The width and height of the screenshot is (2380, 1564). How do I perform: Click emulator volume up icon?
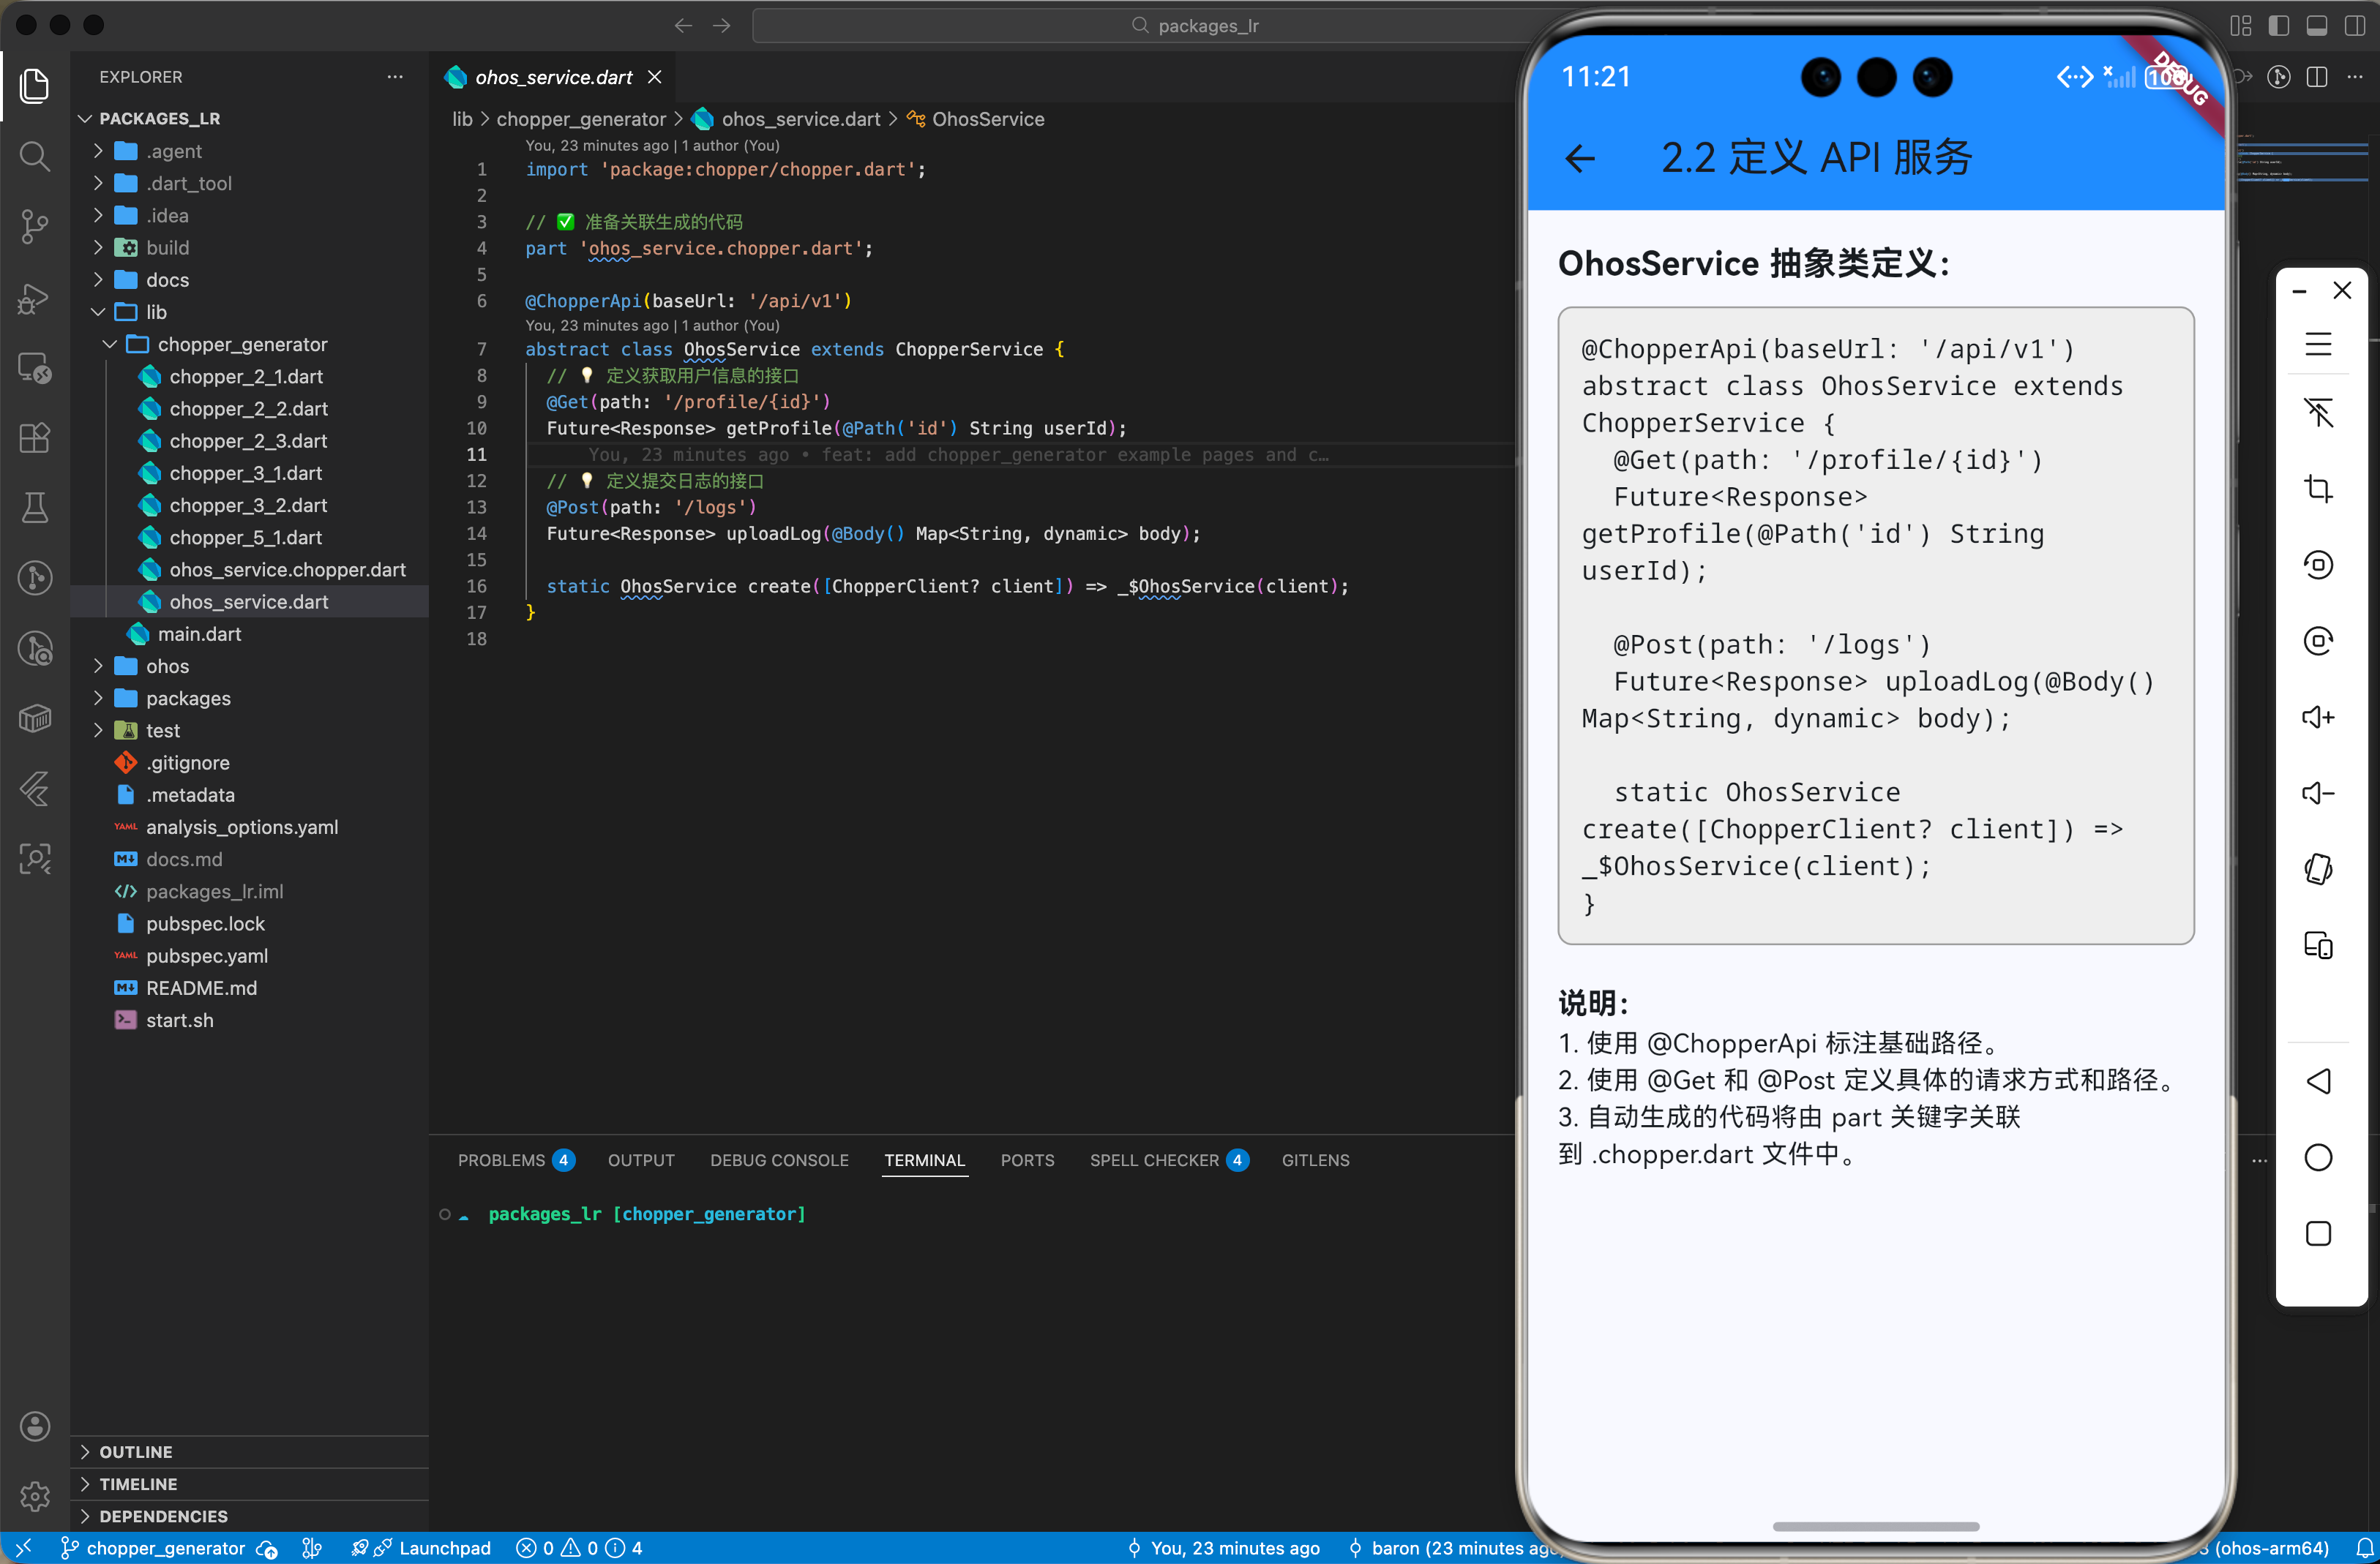coord(2318,718)
